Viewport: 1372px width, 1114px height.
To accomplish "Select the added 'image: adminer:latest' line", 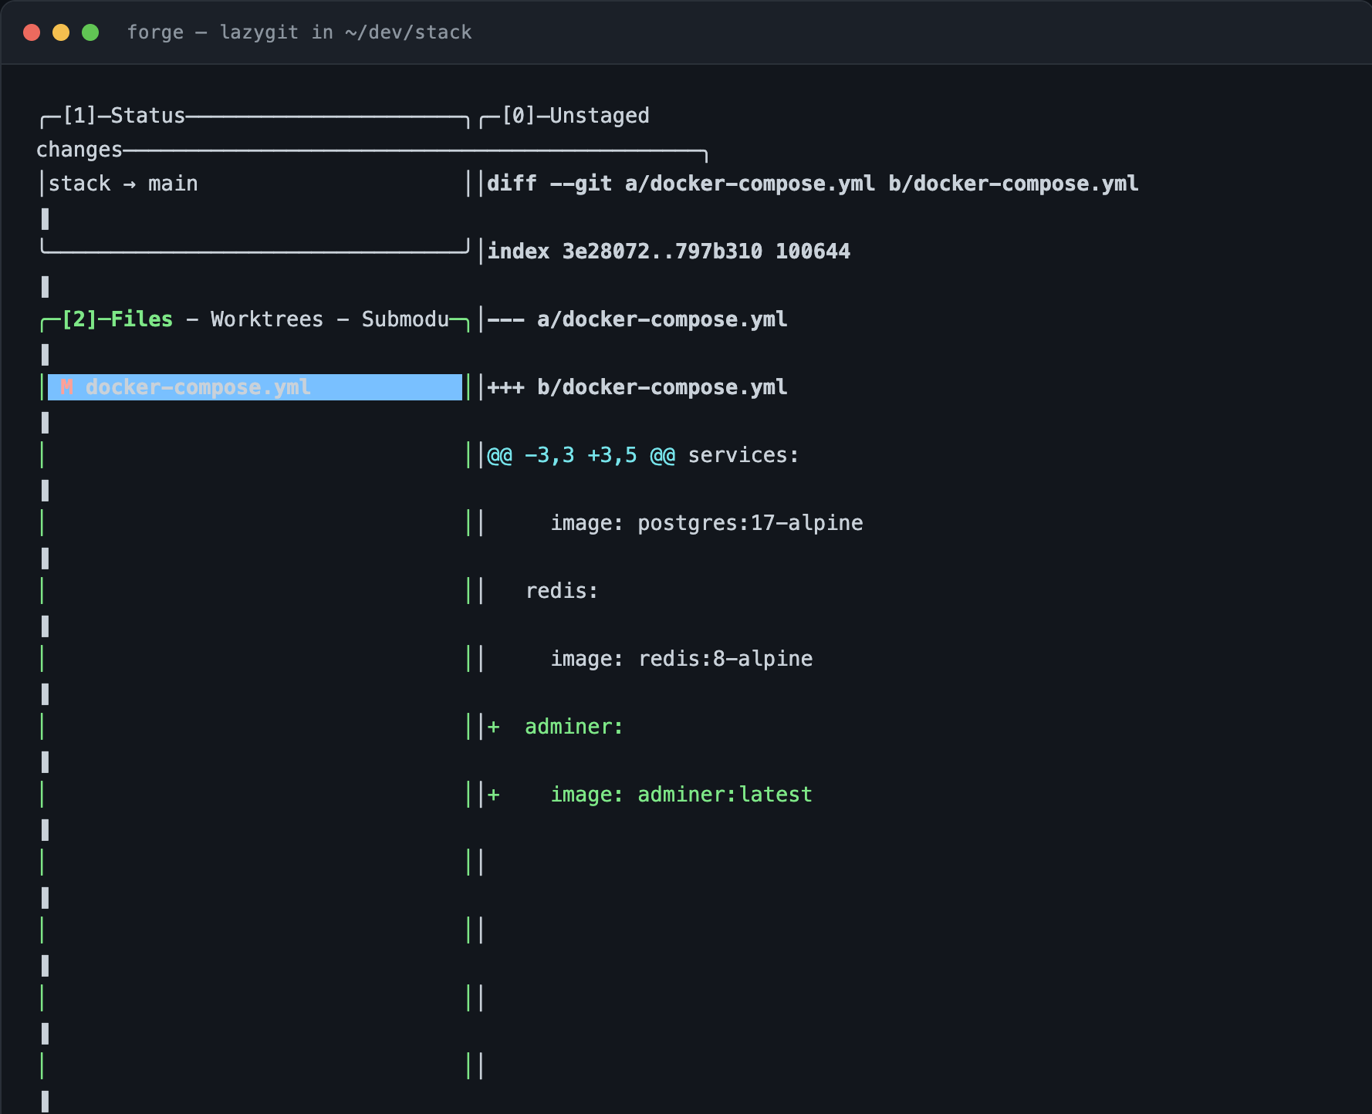I will click(x=681, y=795).
